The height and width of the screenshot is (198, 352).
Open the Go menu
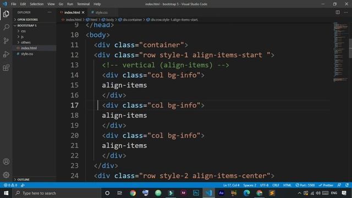(x=61, y=4)
